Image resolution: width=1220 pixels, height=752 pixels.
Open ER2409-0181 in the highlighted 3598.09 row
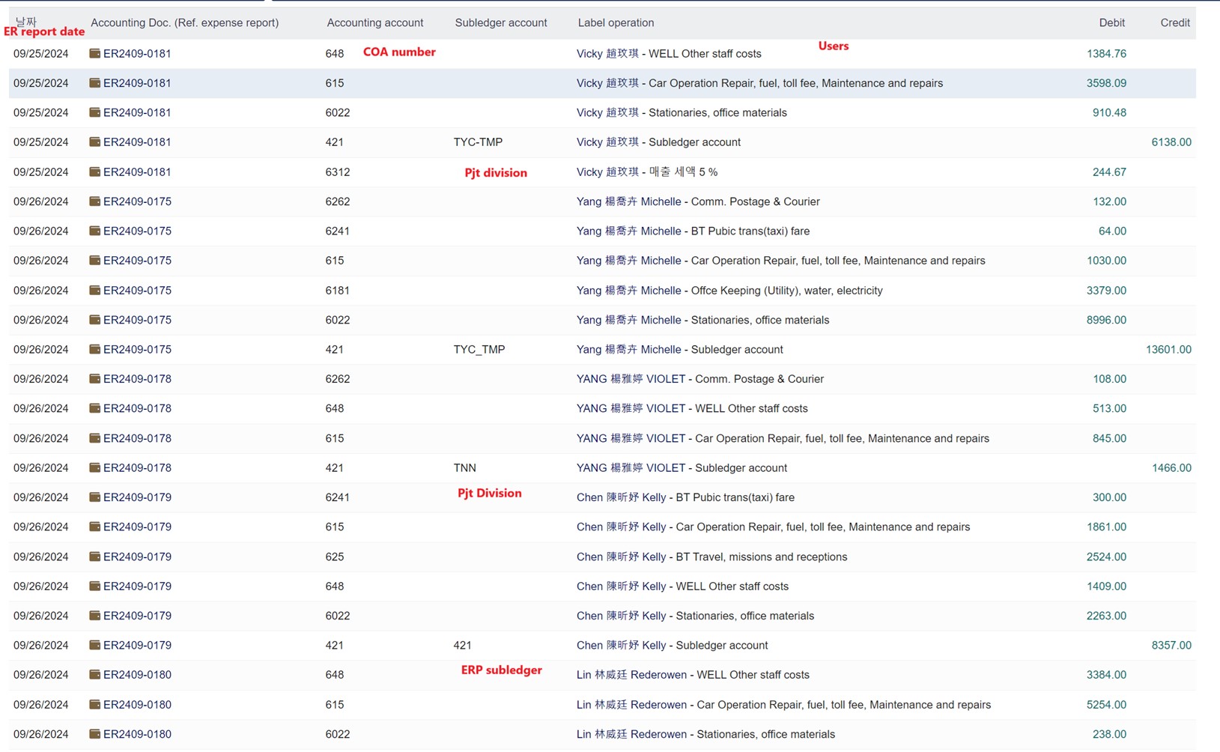pos(137,83)
